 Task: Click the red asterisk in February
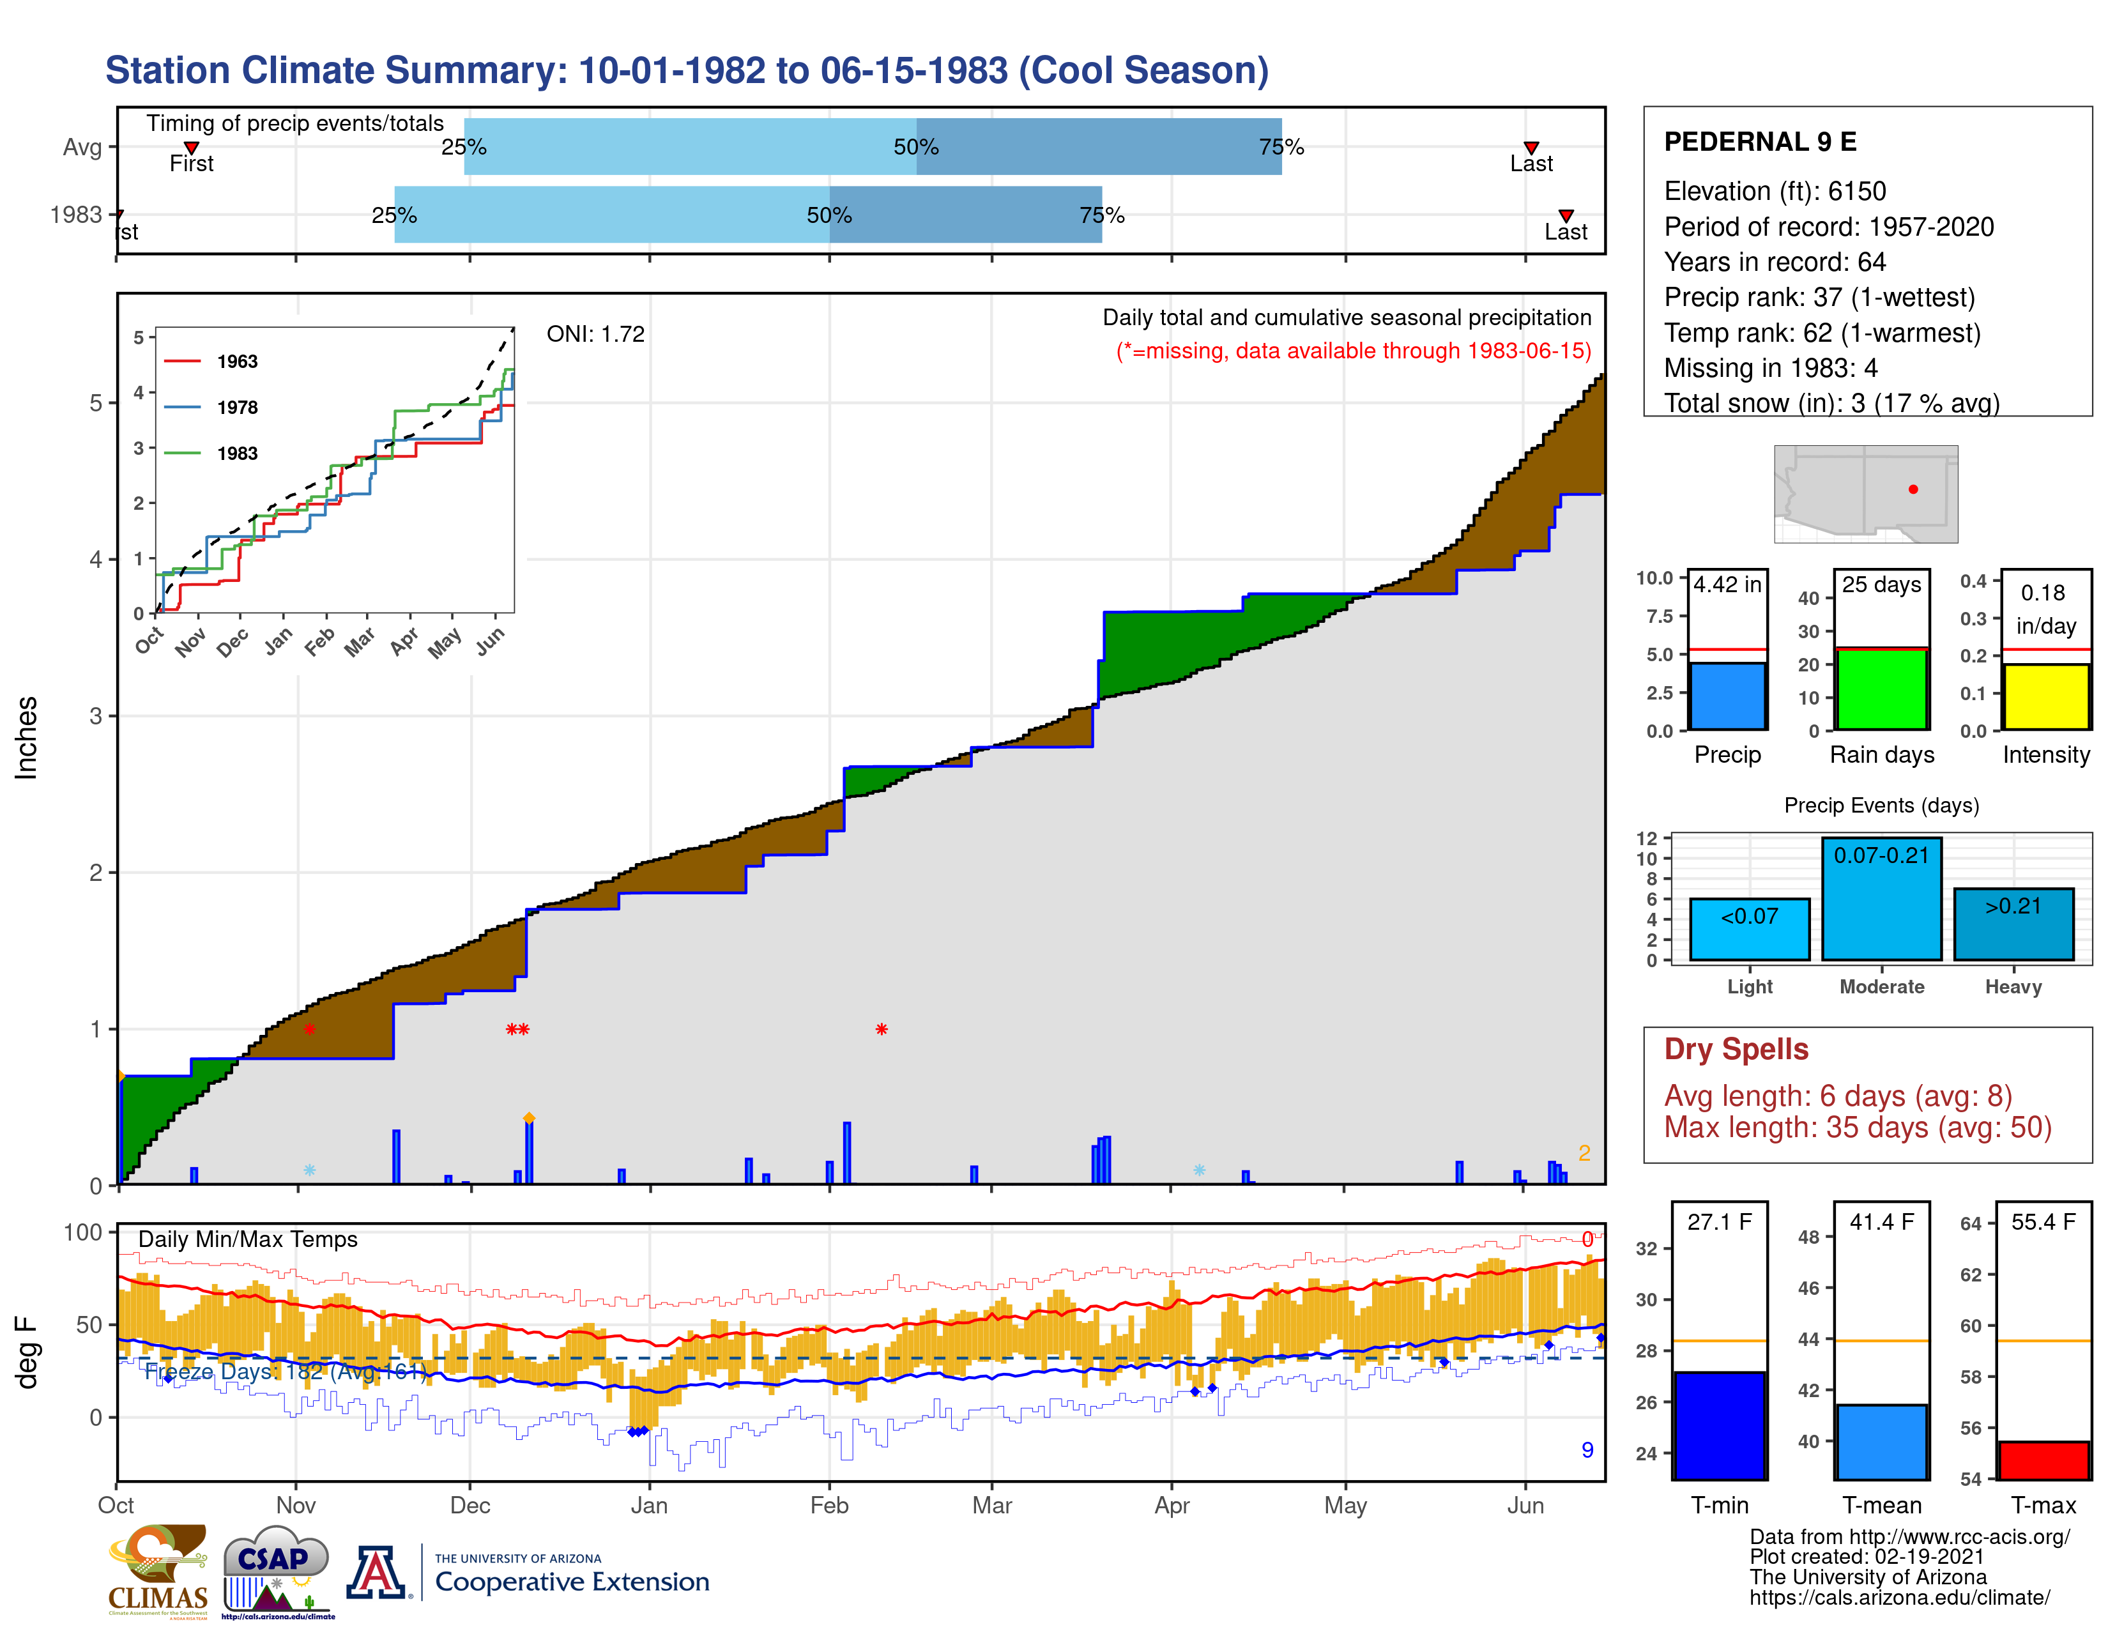(882, 1030)
